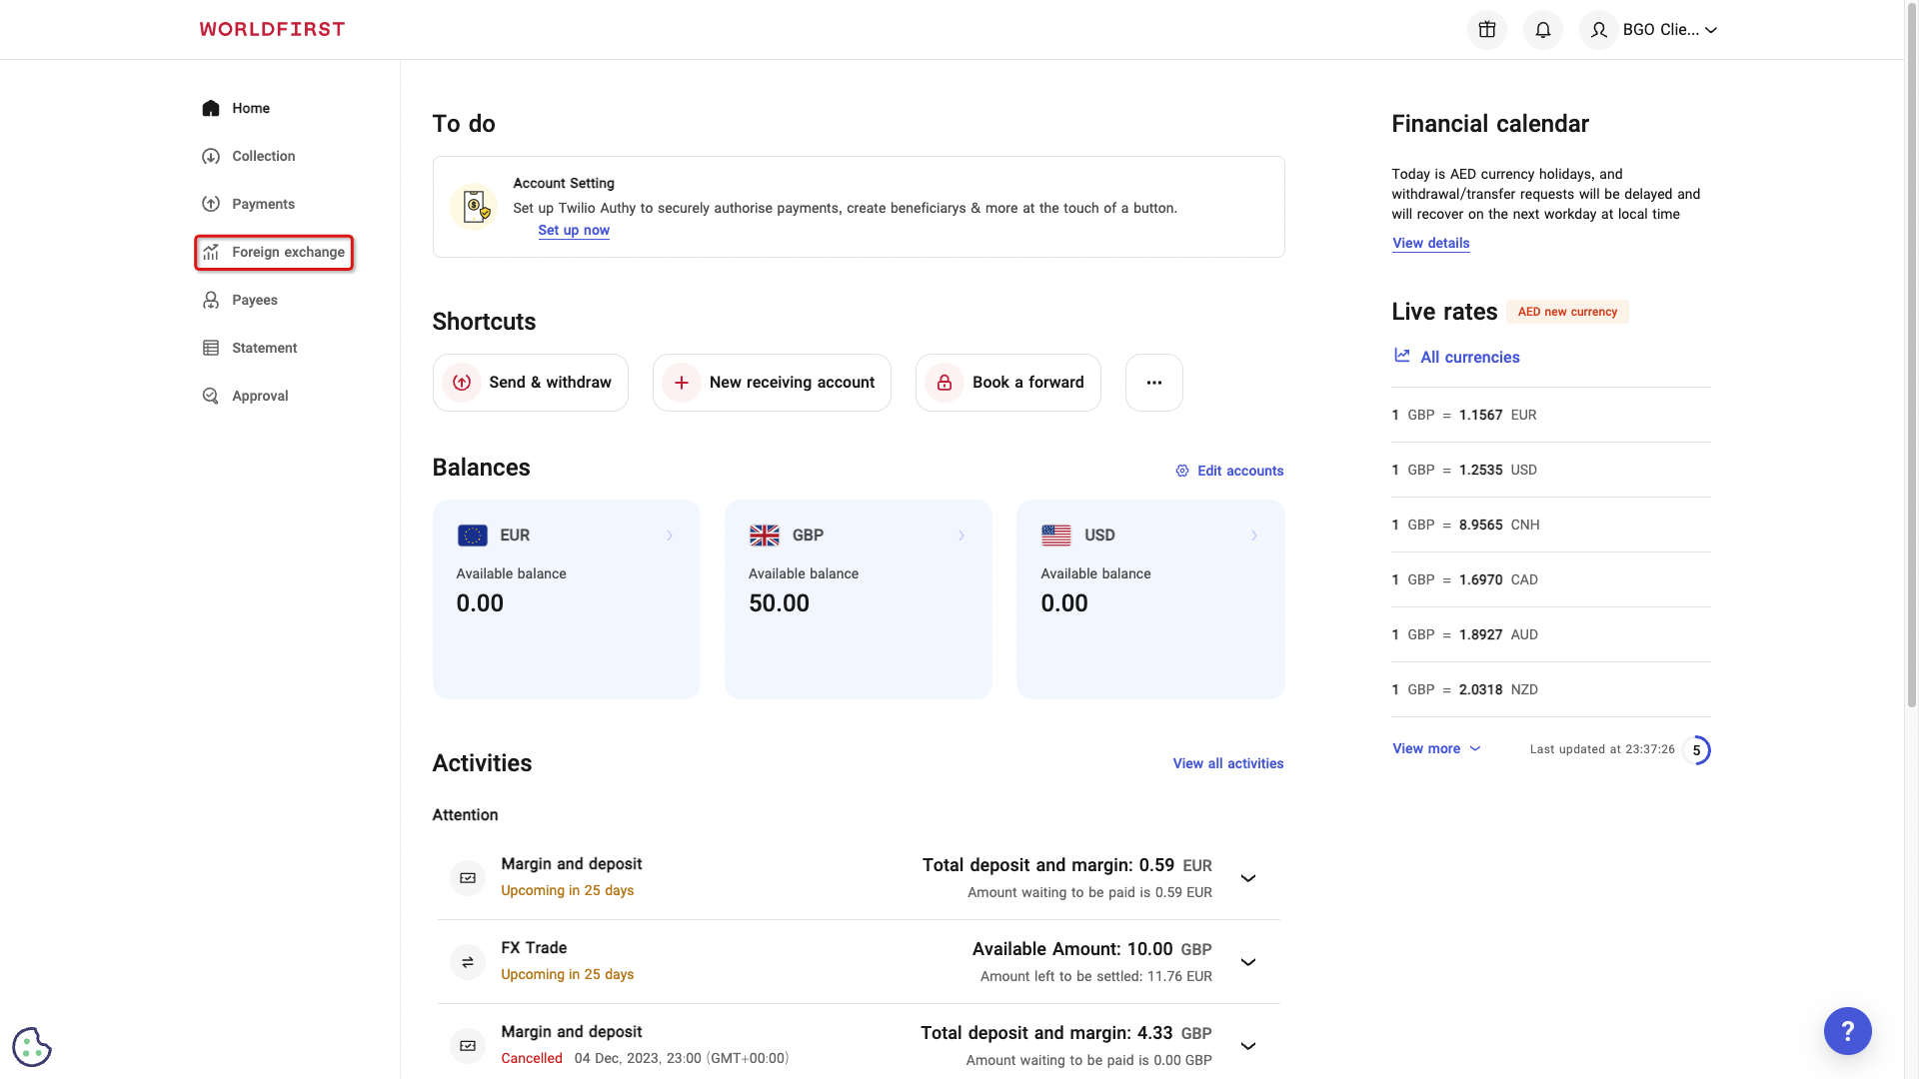This screenshot has height=1079, width=1919.
Task: Click the help question mark button
Action: pos(1847,1031)
